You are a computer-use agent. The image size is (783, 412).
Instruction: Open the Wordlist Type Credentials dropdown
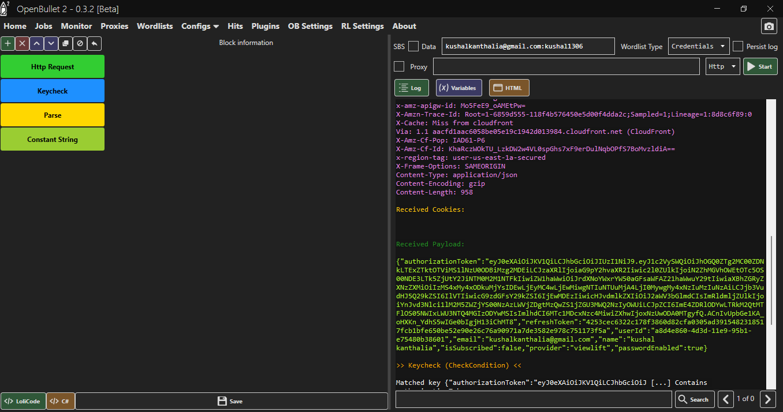pos(699,46)
